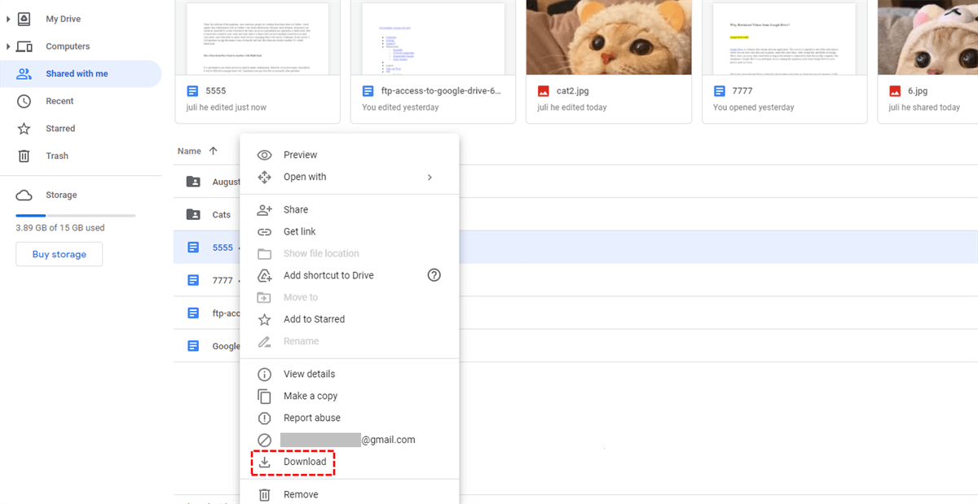Click the storage usage progress bar
The height and width of the screenshot is (504, 978).
(76, 216)
